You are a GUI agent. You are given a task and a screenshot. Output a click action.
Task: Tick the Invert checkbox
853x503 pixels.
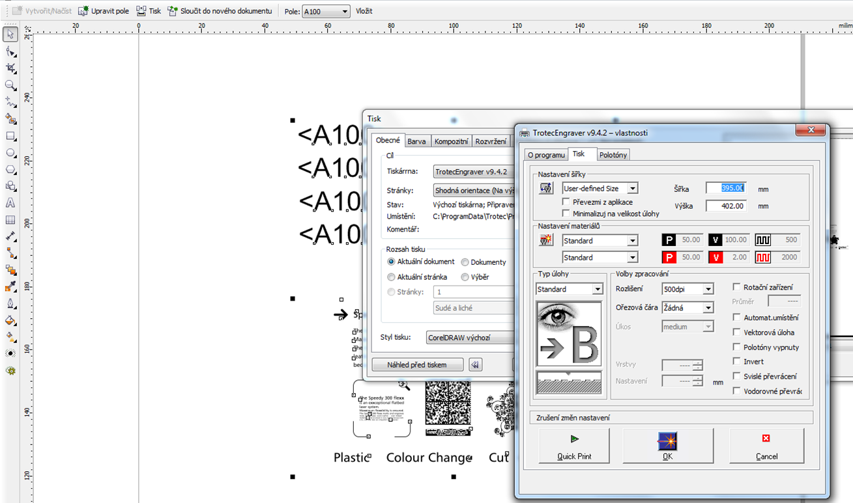point(736,362)
